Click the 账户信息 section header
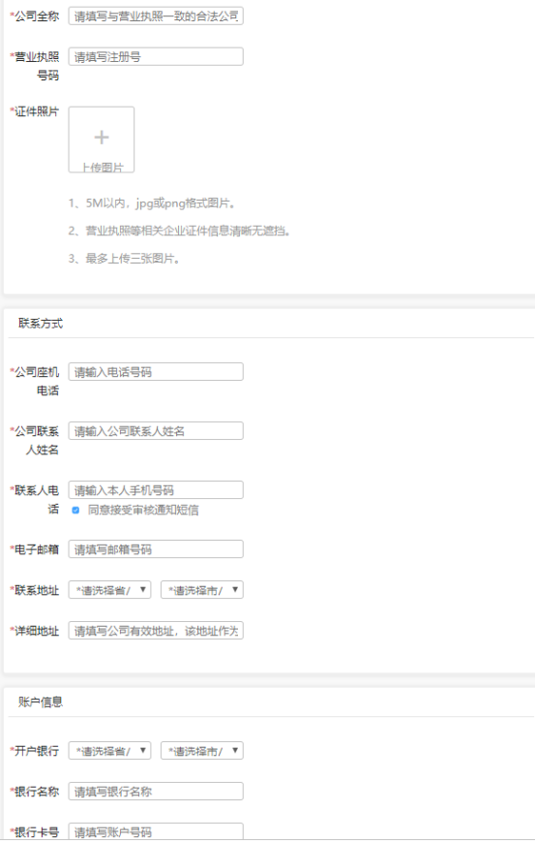Viewport: 536px width, 842px height. point(41,702)
